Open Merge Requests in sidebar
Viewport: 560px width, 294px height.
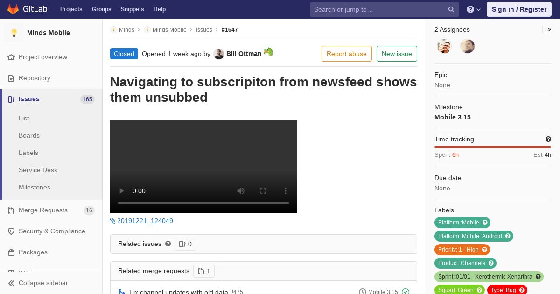click(43, 210)
